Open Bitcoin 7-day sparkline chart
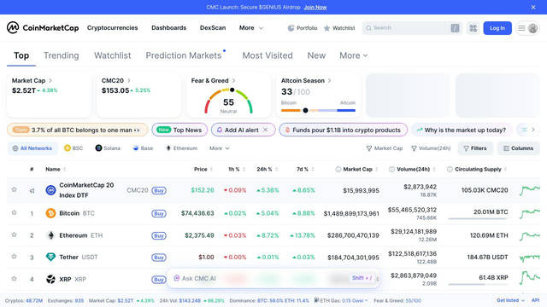Screen dimensions: 547x307 pos(530,213)
